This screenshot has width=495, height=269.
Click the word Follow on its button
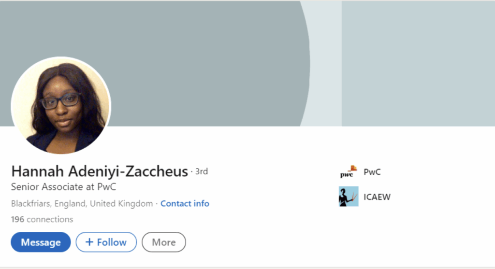[x=112, y=242]
